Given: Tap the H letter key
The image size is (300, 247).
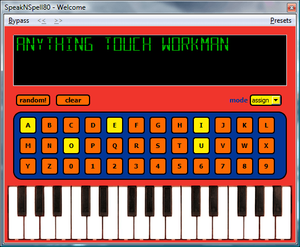Looking at the screenshot, I should (x=180, y=125).
